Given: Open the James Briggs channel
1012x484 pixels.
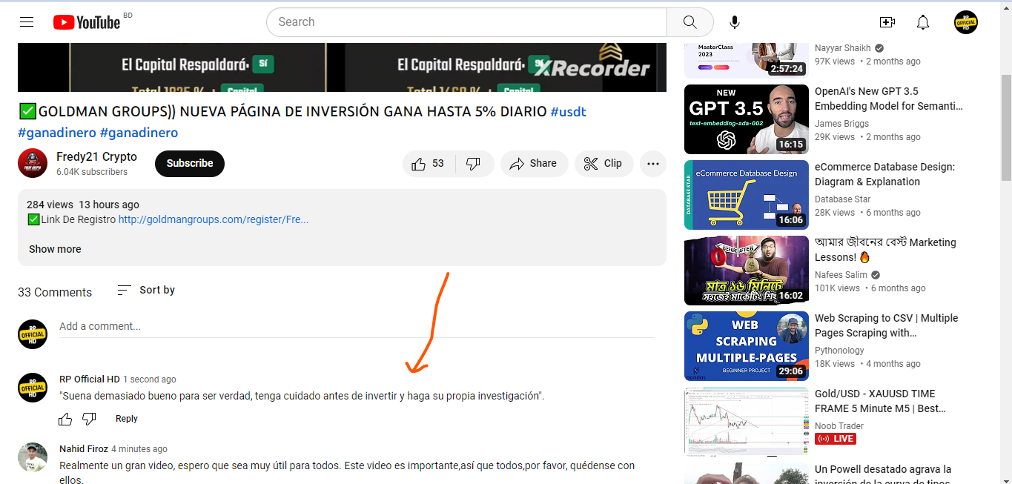Looking at the screenshot, I should [841, 123].
